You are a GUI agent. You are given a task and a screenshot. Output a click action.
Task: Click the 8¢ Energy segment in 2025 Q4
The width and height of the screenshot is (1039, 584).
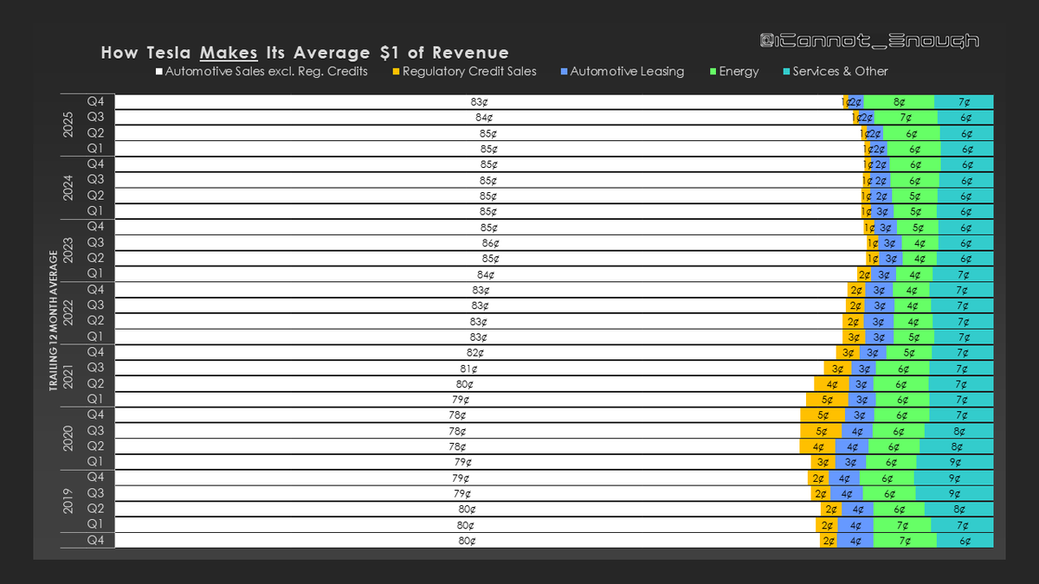(899, 102)
